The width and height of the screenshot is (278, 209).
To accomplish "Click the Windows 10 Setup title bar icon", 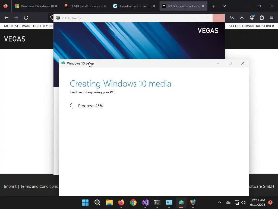I will point(63,63).
